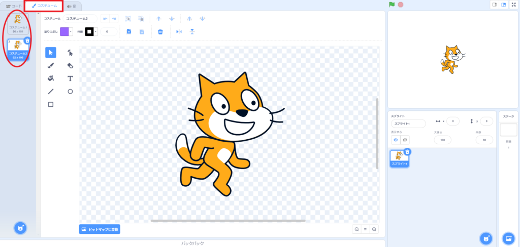Click the Send to back icon
Screen dimensions: 520x247
(202, 19)
